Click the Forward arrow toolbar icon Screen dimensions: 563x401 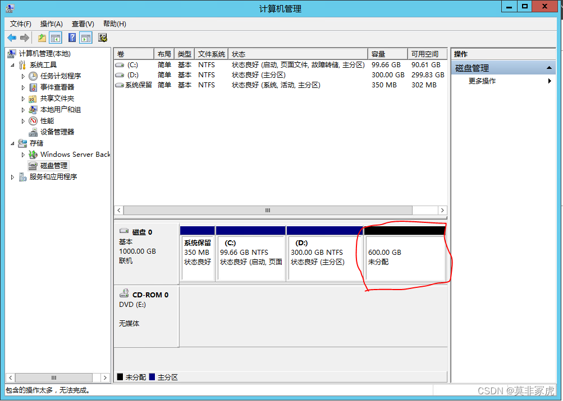point(24,38)
